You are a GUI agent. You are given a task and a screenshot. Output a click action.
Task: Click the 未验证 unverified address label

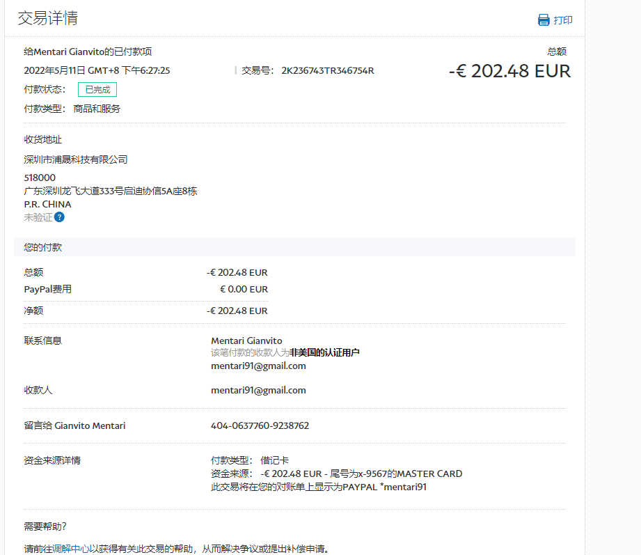[x=38, y=217]
